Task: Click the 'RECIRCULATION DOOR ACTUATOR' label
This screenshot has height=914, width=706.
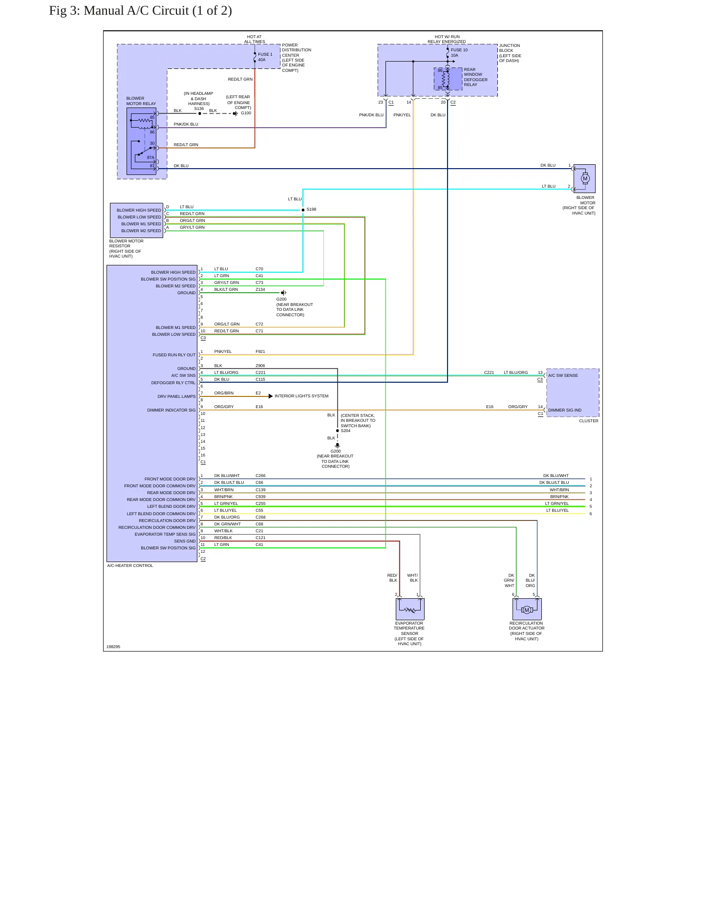Action: point(526,626)
